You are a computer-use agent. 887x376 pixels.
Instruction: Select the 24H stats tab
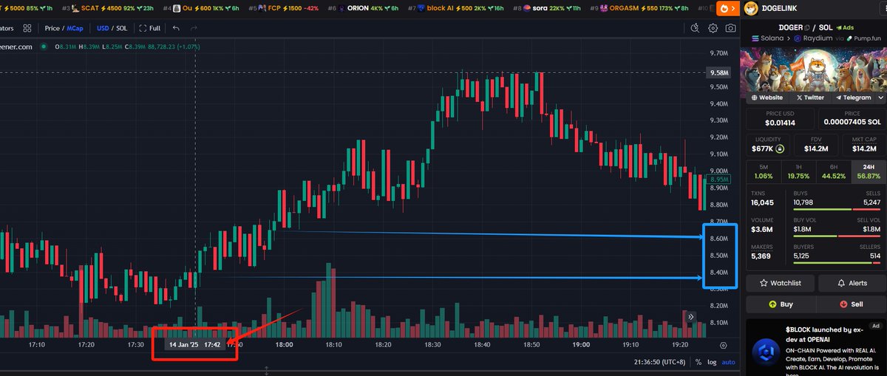pyautogui.click(x=869, y=171)
